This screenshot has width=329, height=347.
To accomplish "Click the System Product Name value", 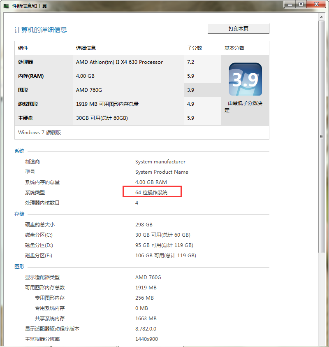I will pos(162,172).
